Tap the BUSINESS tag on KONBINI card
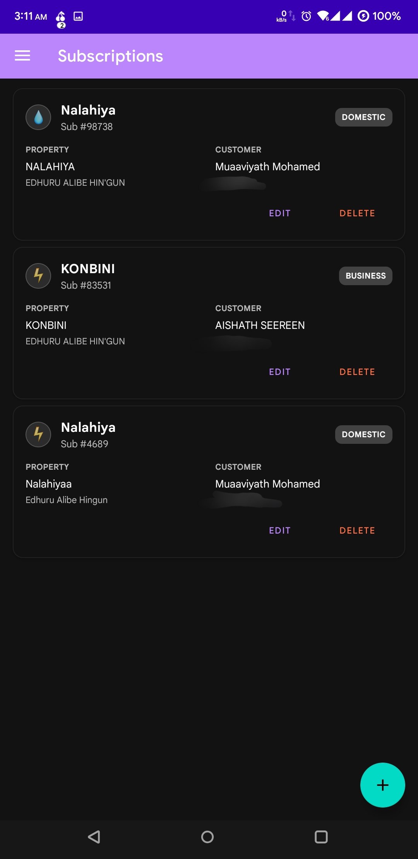The image size is (418, 859). (x=365, y=276)
